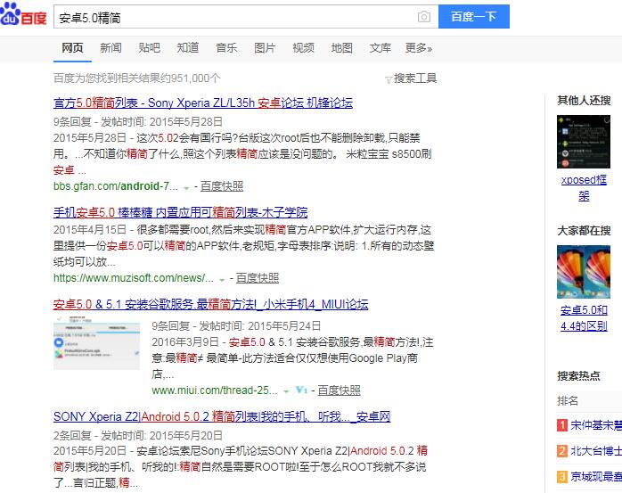
Task: Switch to the 新闻 tab
Action: (x=110, y=48)
